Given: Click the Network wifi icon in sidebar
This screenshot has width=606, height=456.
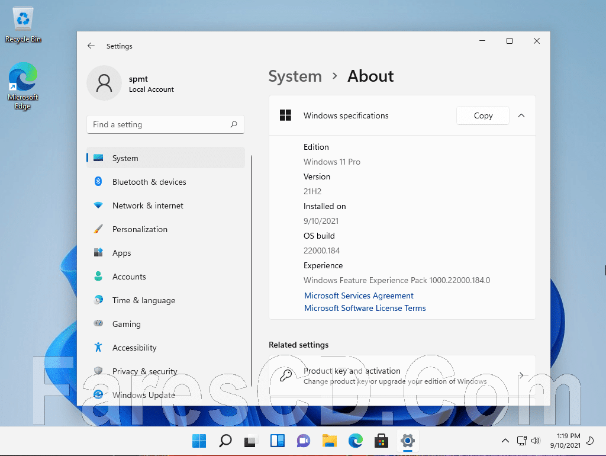Looking at the screenshot, I should [x=98, y=205].
